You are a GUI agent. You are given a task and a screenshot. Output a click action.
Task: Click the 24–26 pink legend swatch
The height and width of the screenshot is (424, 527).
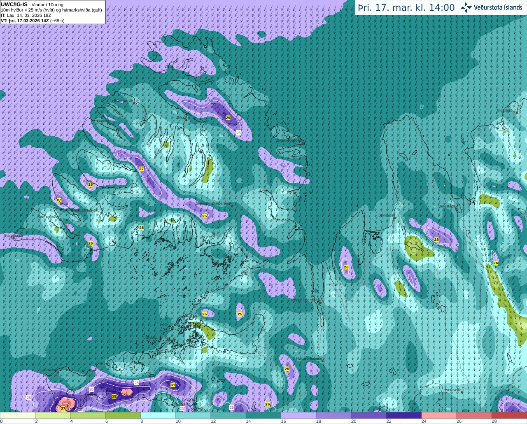[439, 415]
